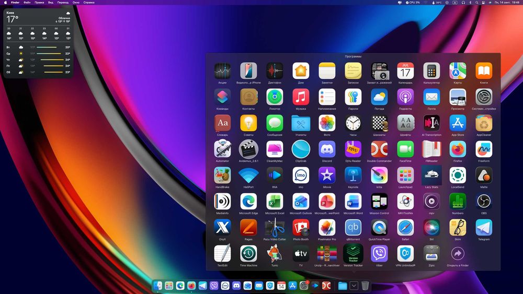
Task: Open the Правка menu
Action: [39, 2]
